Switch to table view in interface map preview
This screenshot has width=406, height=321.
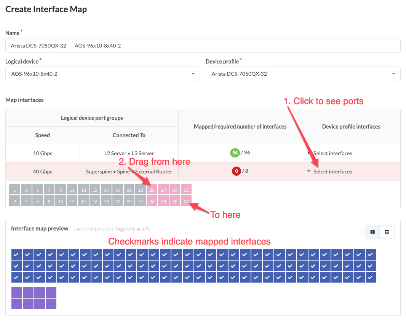pos(387,232)
